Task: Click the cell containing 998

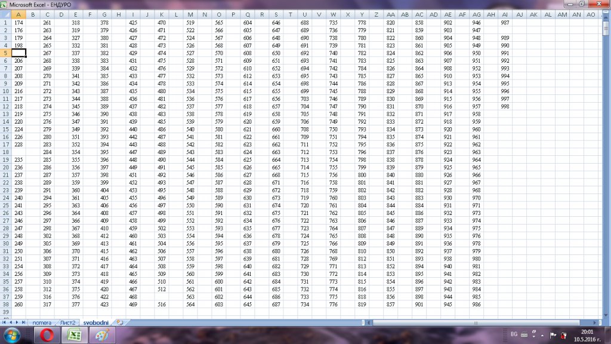Action: [505, 106]
